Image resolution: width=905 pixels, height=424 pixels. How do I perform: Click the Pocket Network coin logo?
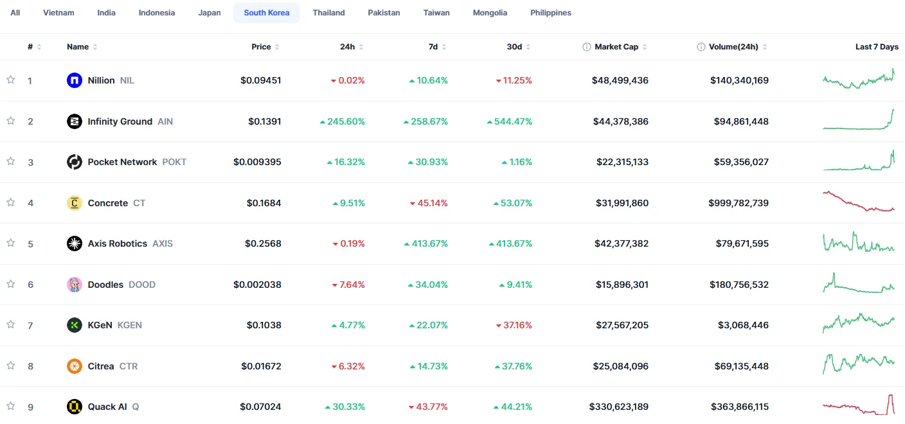75,162
